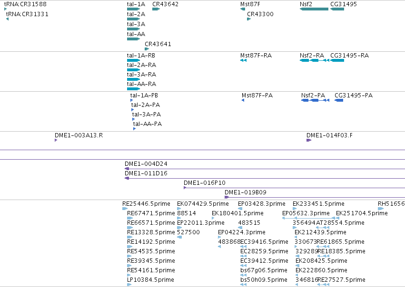Select the Mst87F-PA protein label
Viewport: 405px width, 287px height.
(x=257, y=96)
